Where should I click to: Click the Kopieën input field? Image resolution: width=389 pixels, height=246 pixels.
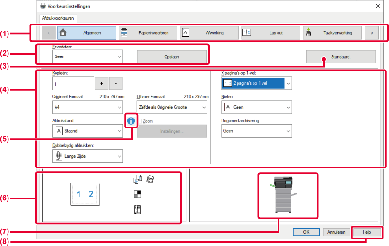73,84
